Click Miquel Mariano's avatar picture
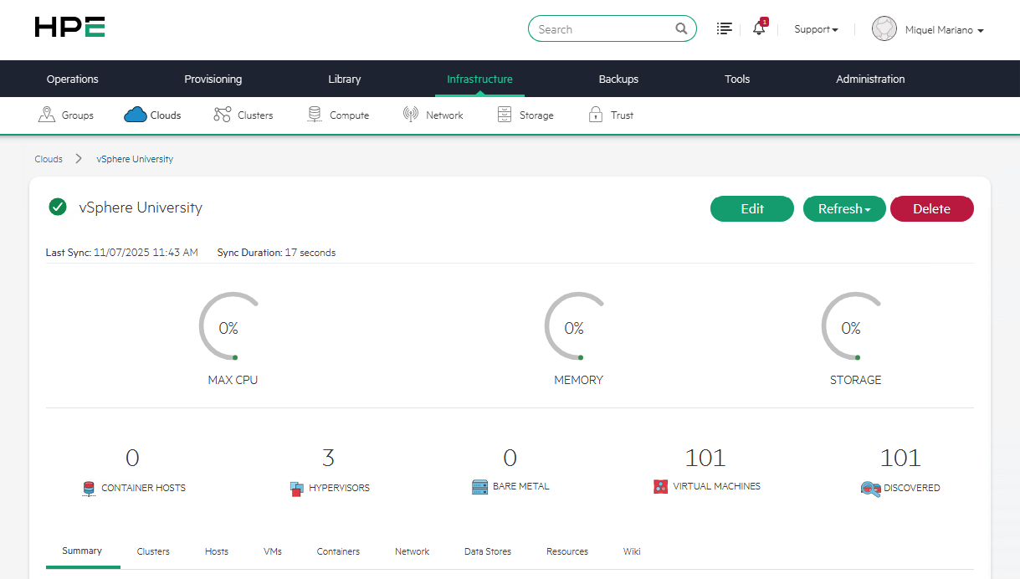The image size is (1020, 579). point(884,29)
